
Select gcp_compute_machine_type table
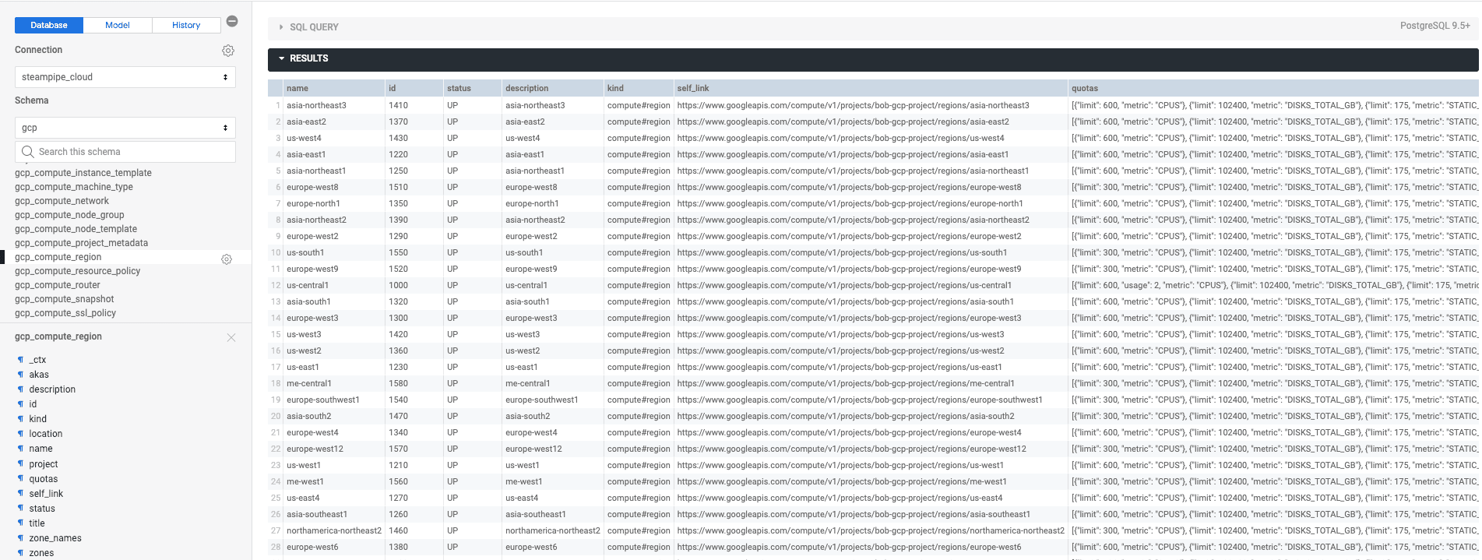click(74, 187)
